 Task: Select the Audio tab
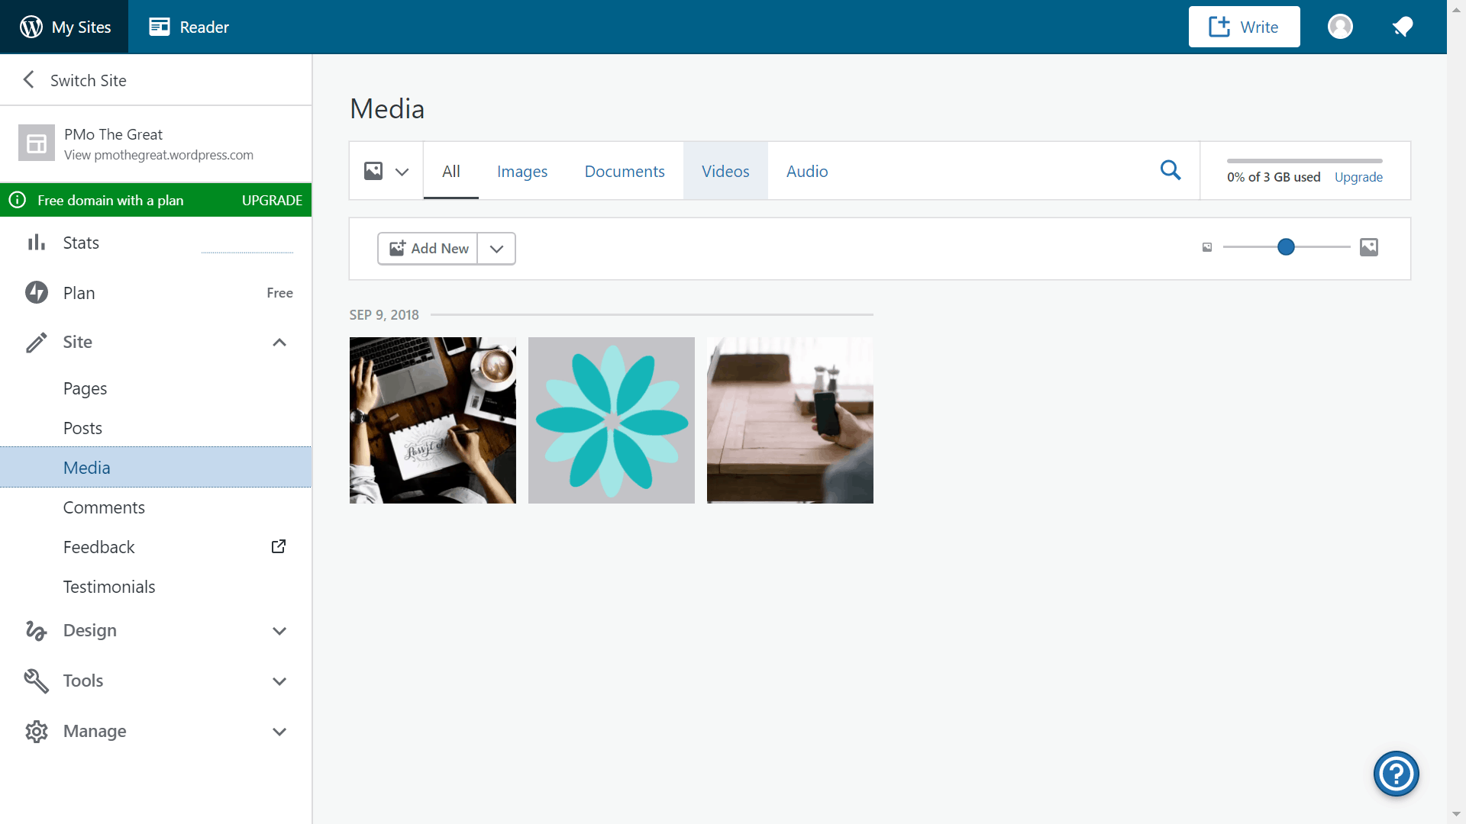[x=808, y=171]
